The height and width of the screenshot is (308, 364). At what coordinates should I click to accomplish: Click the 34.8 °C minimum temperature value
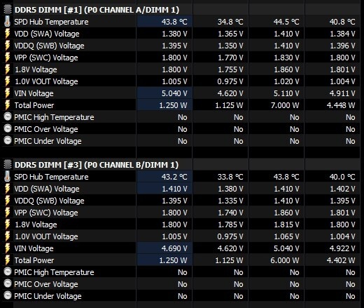tap(230, 22)
